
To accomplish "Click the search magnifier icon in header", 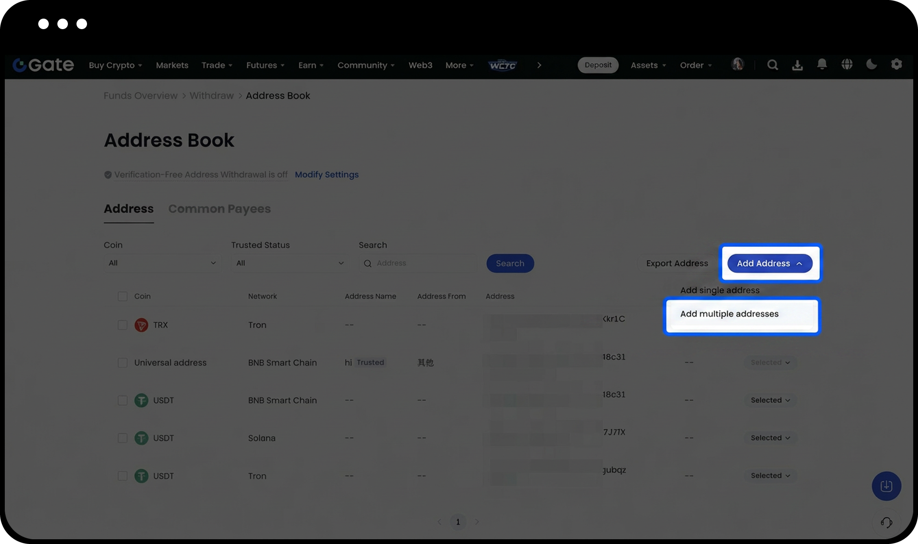I will click(772, 65).
